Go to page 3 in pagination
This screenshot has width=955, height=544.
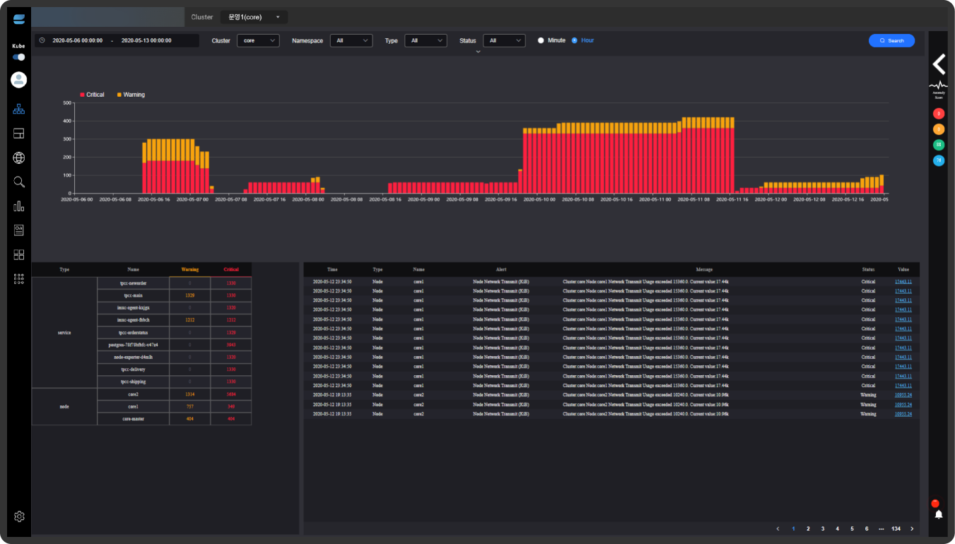[x=823, y=528]
